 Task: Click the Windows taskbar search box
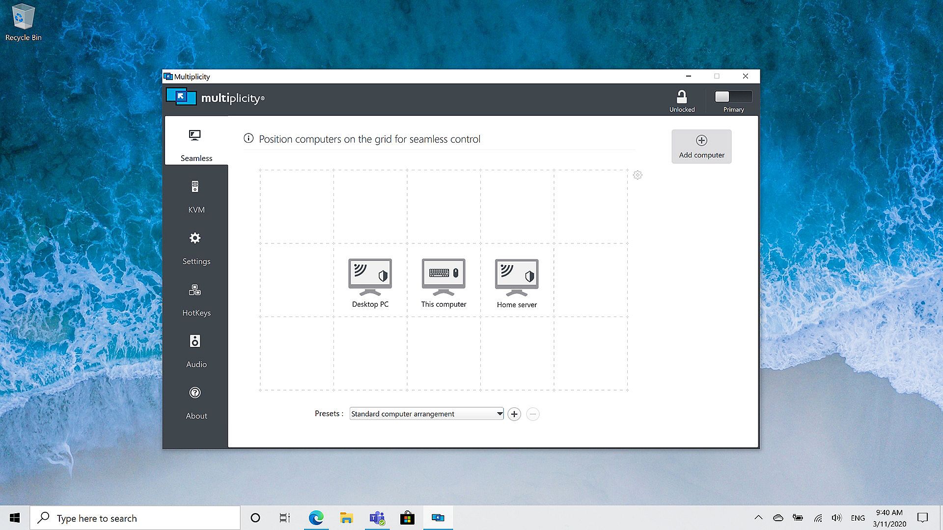[135, 518]
